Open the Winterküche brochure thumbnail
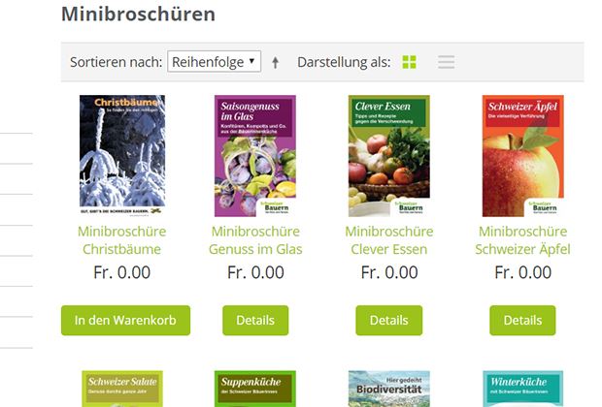 pyautogui.click(x=523, y=389)
